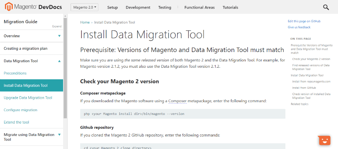Open the Functional Areas menu
The height and width of the screenshot is (149, 338).
coord(199,7)
